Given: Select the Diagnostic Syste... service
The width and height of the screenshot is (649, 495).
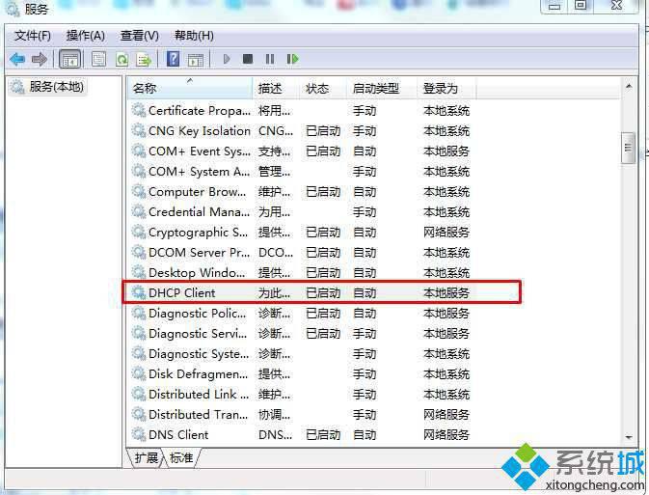Looking at the screenshot, I should [x=199, y=354].
